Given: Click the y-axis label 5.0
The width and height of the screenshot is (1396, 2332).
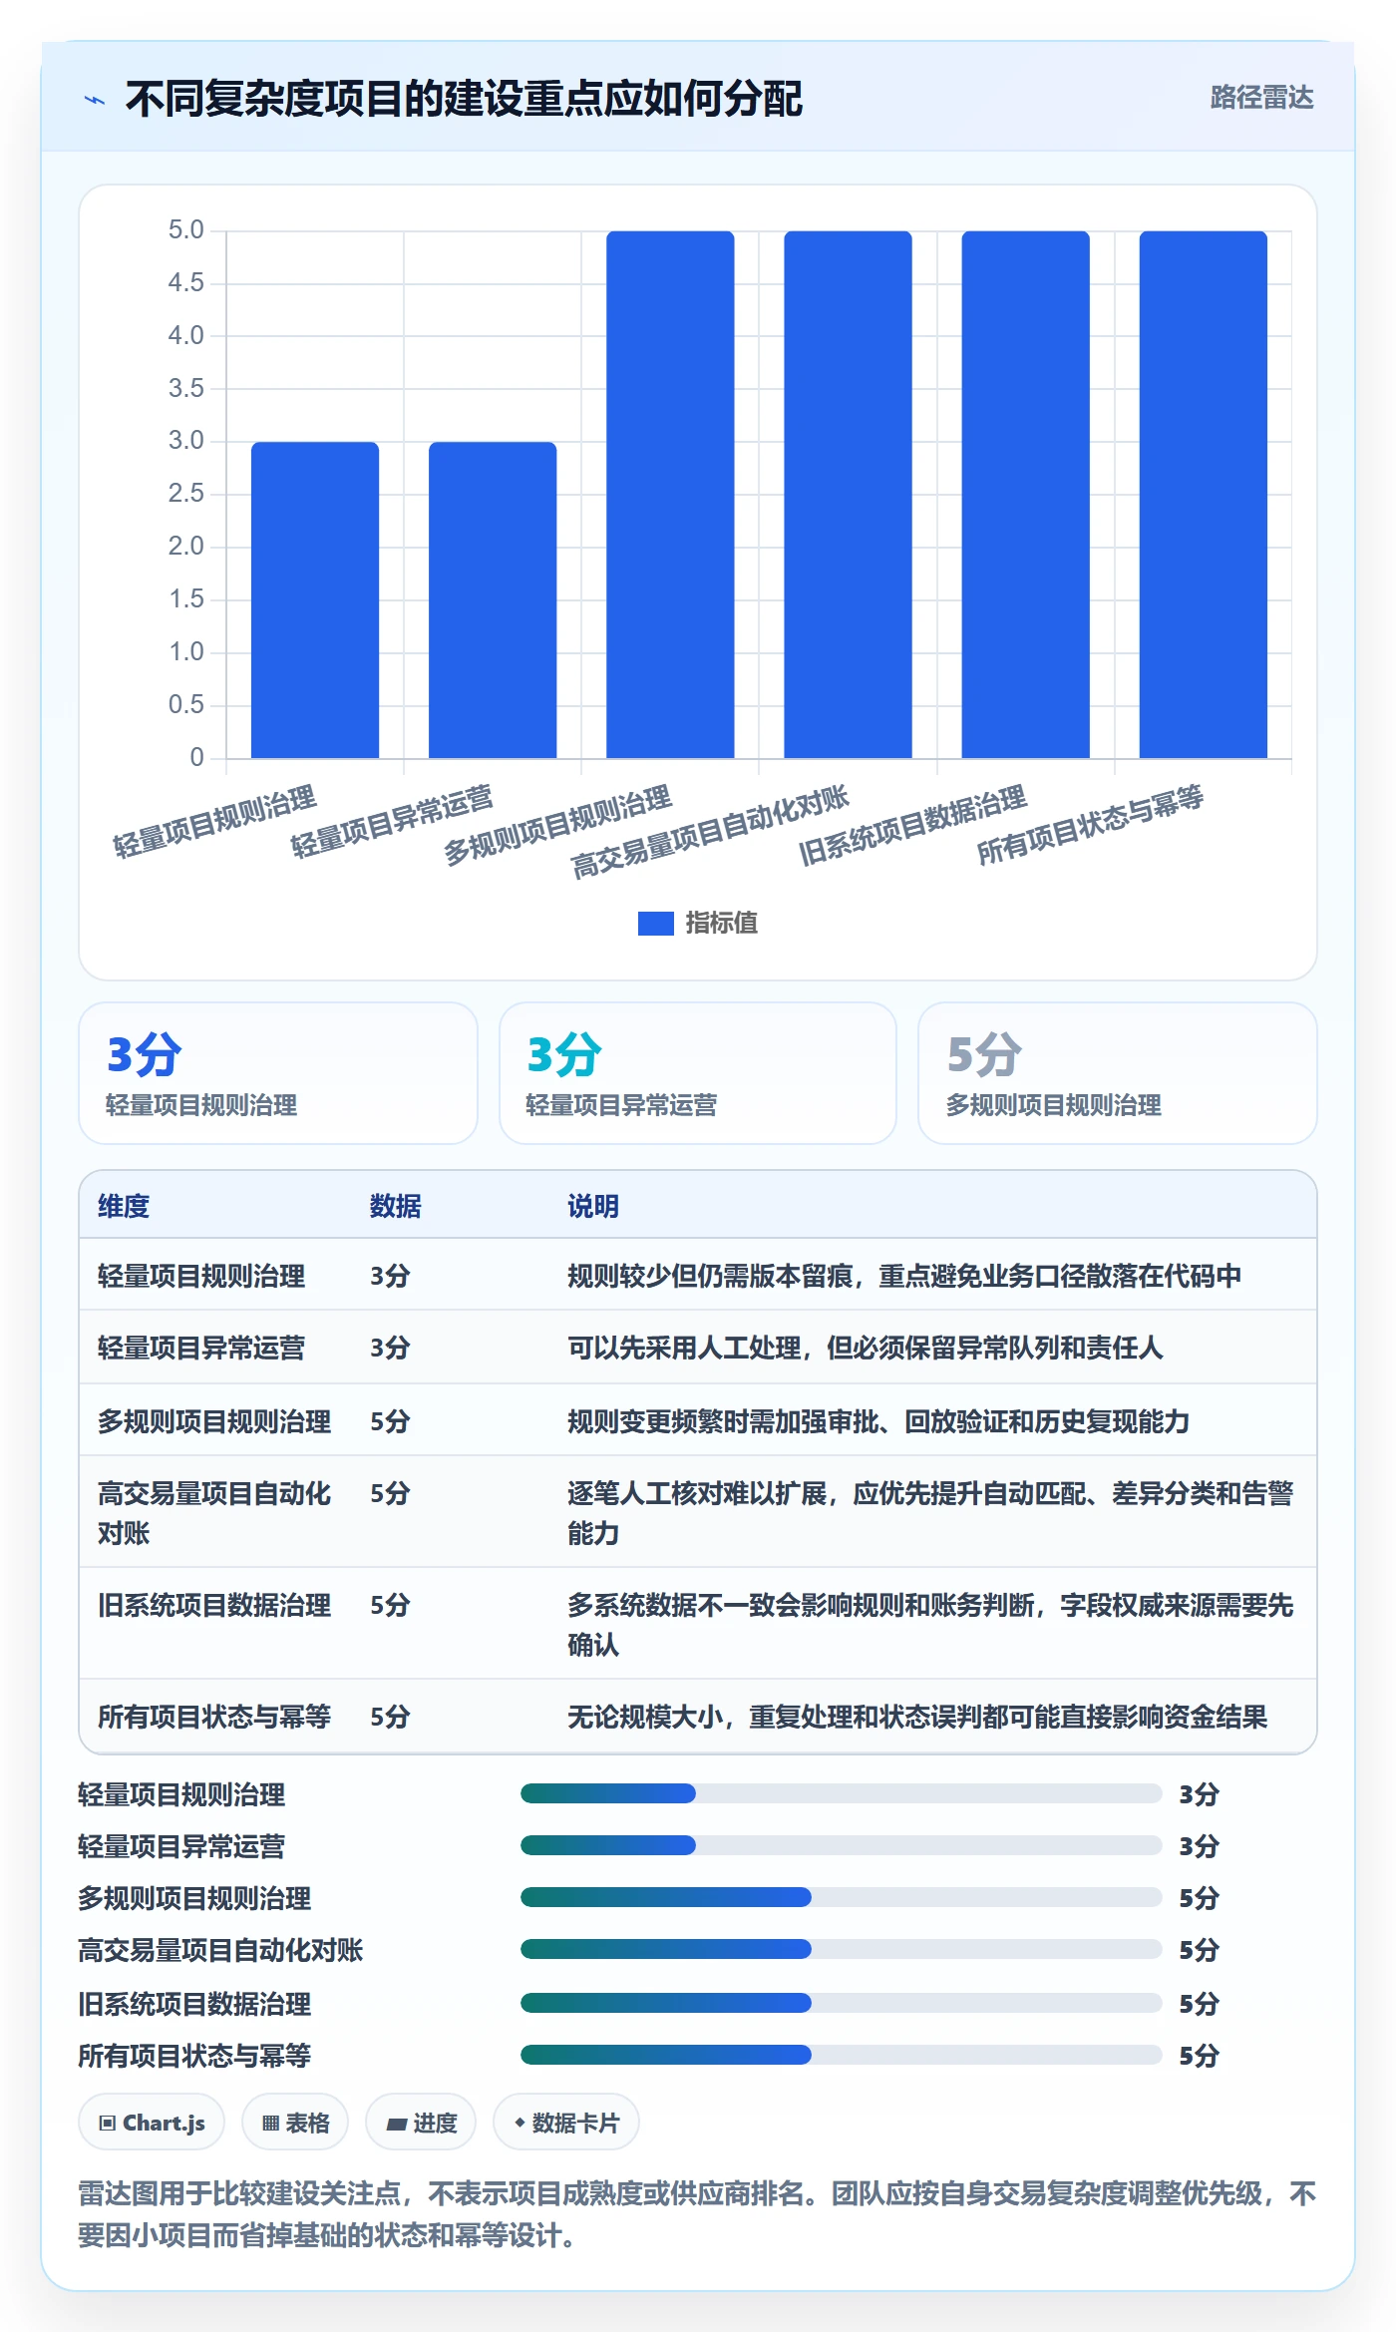Looking at the screenshot, I should tap(185, 230).
